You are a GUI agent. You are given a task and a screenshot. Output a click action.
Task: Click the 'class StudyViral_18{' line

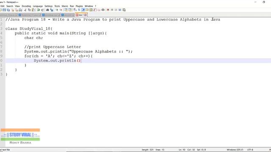[29, 29]
